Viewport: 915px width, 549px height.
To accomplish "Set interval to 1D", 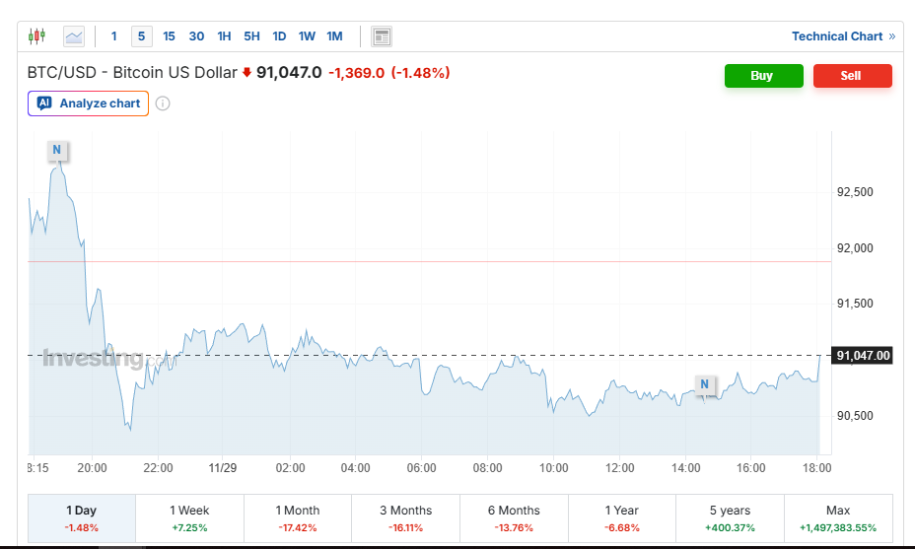I will tap(279, 36).
